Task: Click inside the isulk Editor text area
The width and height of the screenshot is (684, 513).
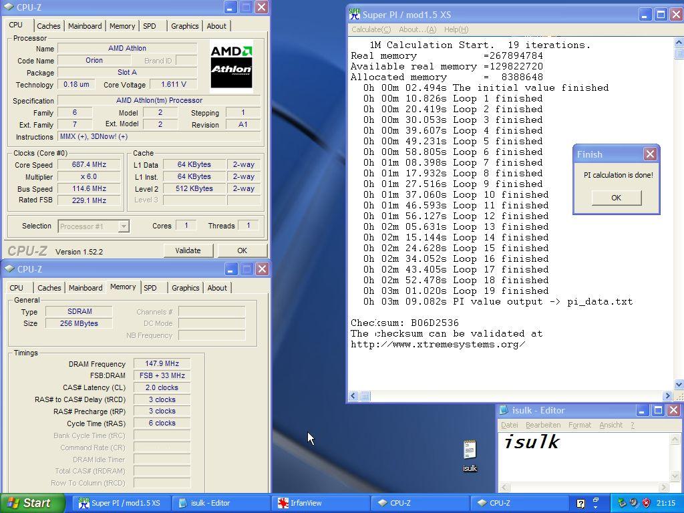Action: point(584,457)
